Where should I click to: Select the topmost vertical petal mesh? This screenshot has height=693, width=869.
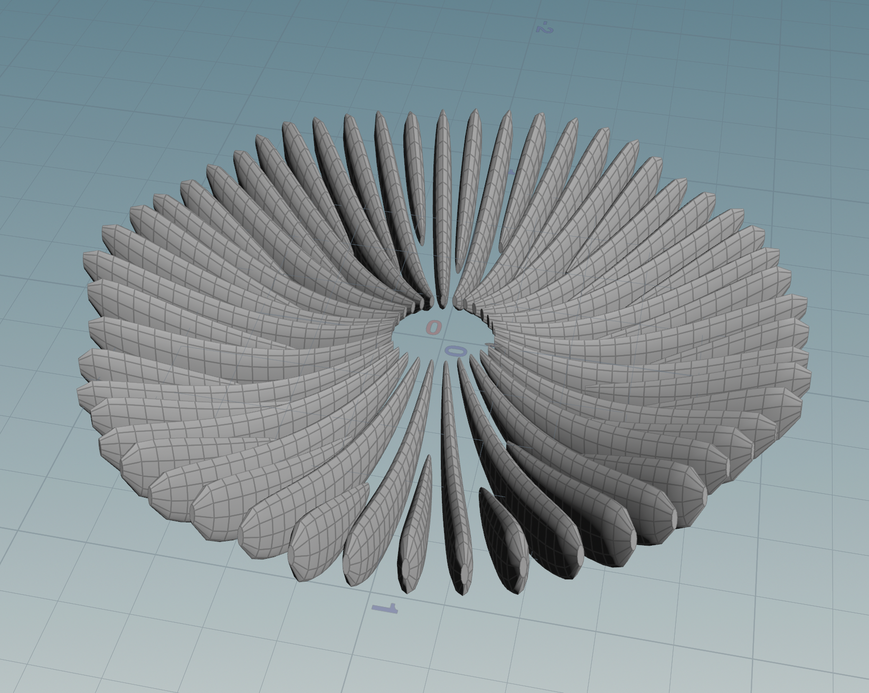(441, 185)
